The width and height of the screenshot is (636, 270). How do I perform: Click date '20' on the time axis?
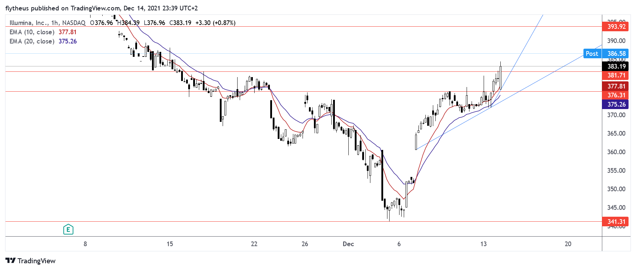click(568, 244)
